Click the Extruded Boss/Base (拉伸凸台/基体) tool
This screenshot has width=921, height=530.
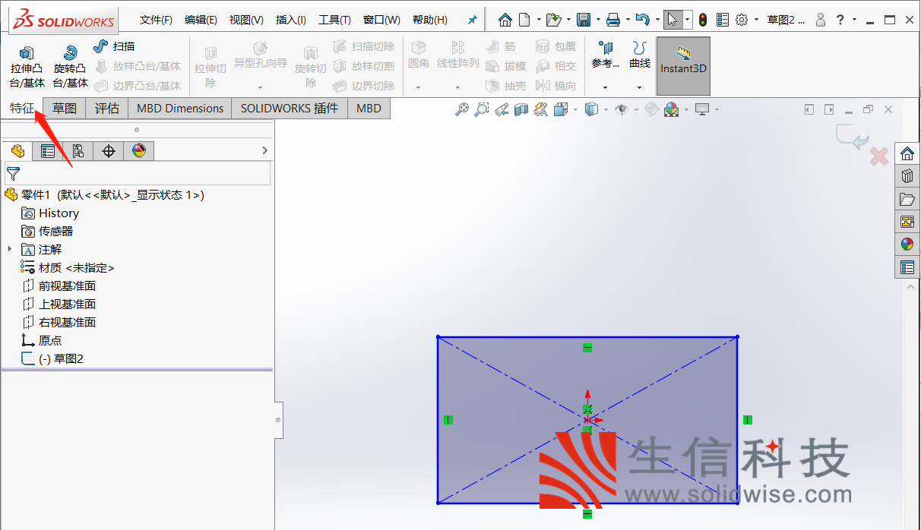tap(27, 67)
